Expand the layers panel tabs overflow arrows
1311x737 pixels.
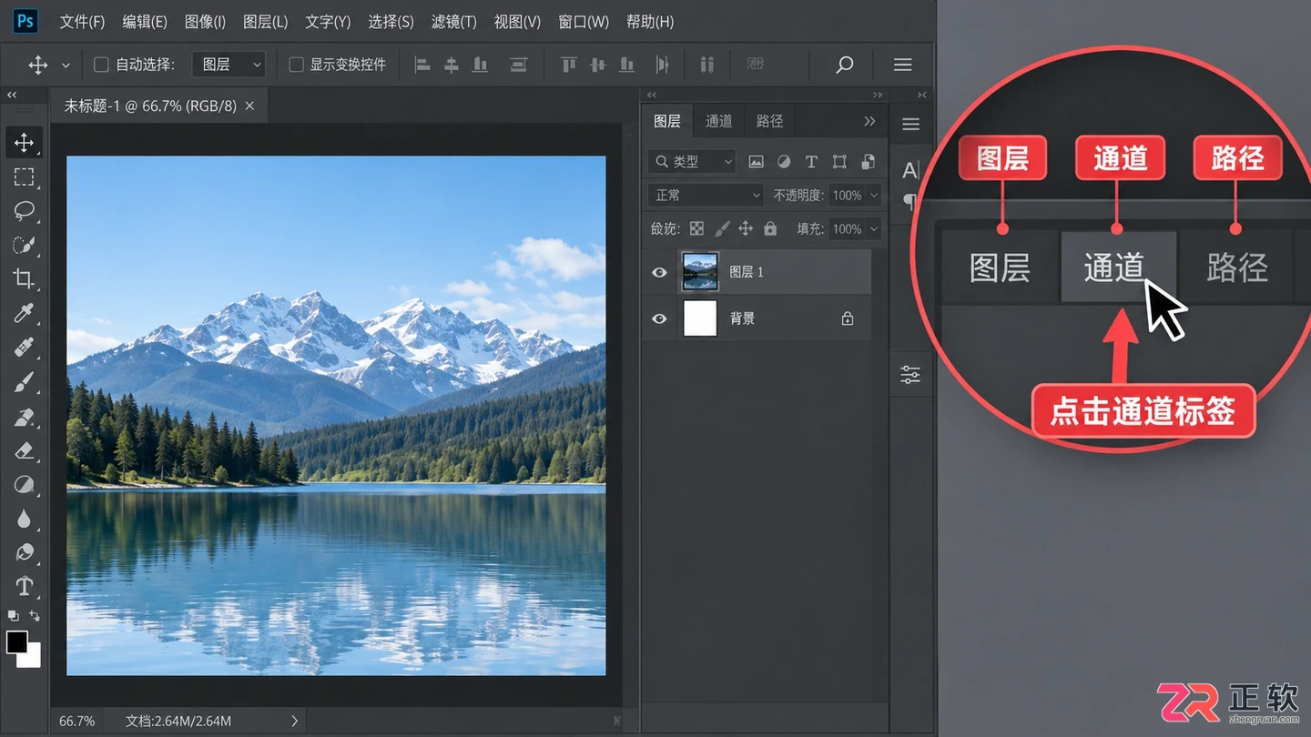tap(869, 121)
